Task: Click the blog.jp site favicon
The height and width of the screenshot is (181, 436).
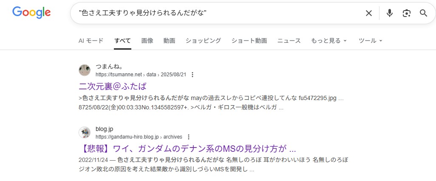Action: click(x=85, y=133)
